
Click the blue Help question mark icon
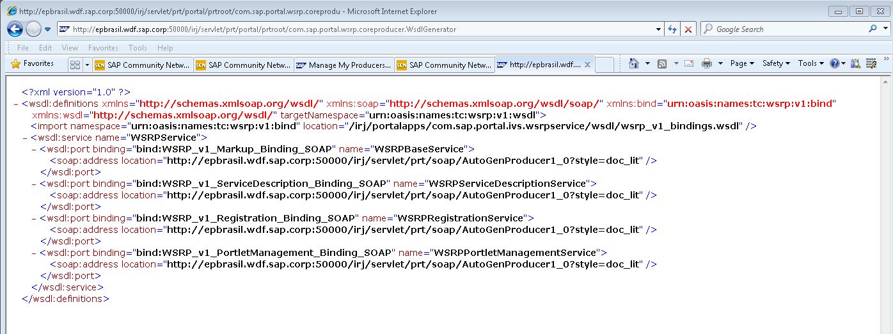[834, 63]
